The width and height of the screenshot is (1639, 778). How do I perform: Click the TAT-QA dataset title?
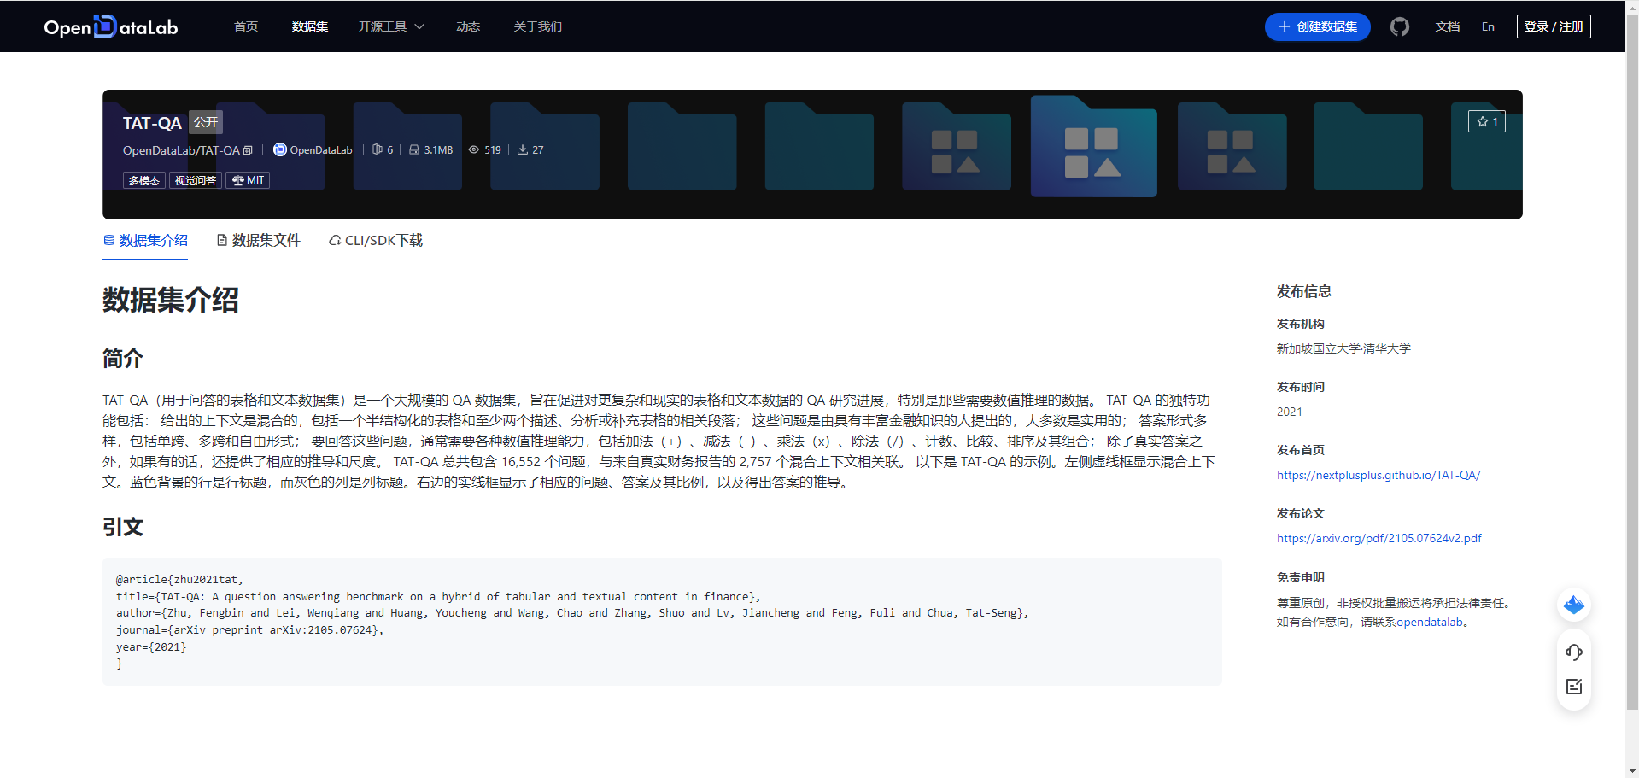pos(152,123)
